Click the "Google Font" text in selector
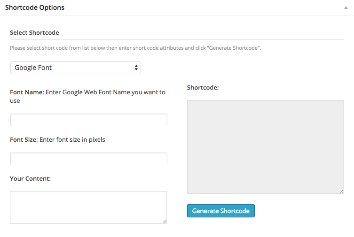Screen dimensions: 354x237 point(33,68)
